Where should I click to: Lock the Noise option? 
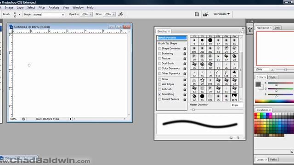(185, 79)
